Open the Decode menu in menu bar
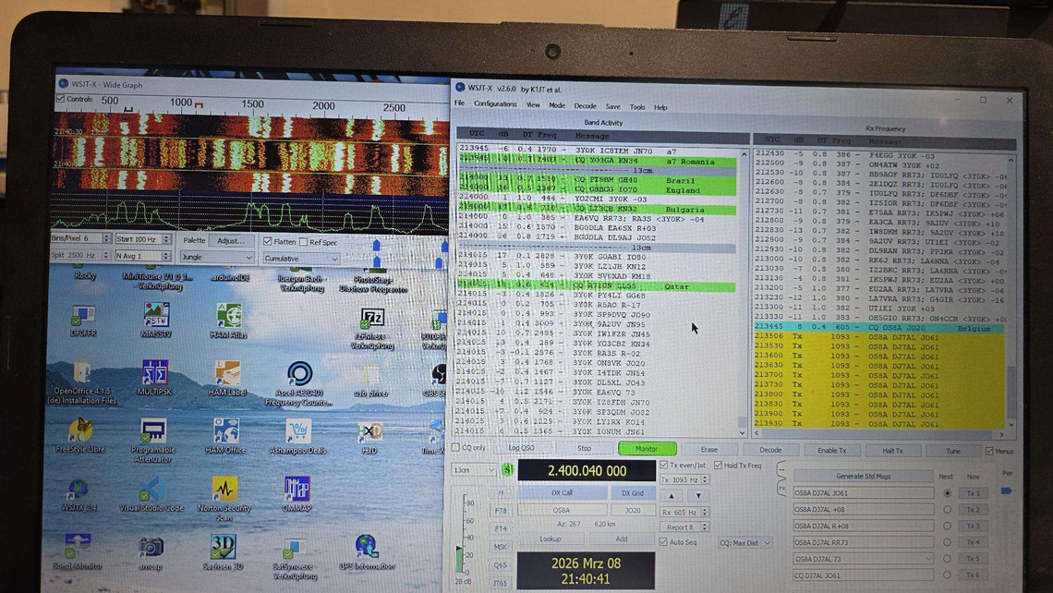 585,106
